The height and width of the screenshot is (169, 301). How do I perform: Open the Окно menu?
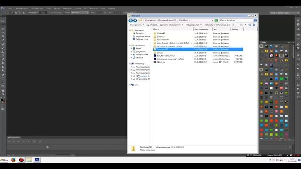point(103,8)
